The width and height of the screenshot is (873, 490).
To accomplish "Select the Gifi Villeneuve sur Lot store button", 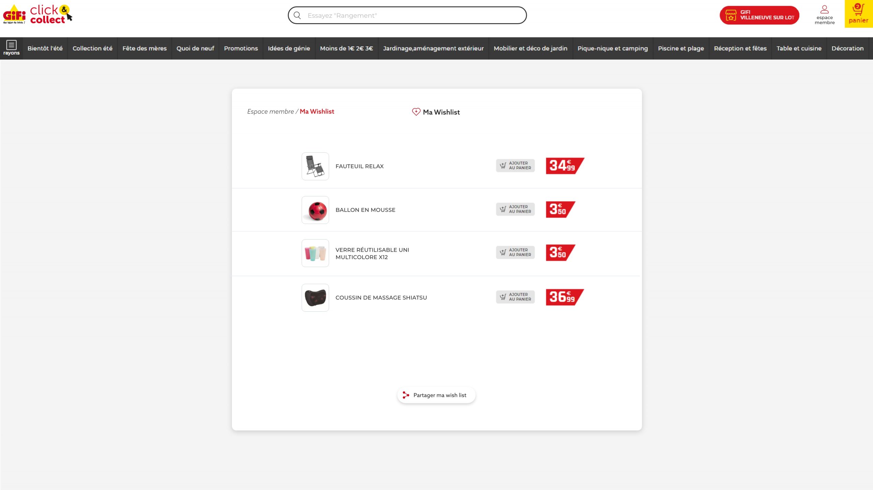I will [759, 15].
